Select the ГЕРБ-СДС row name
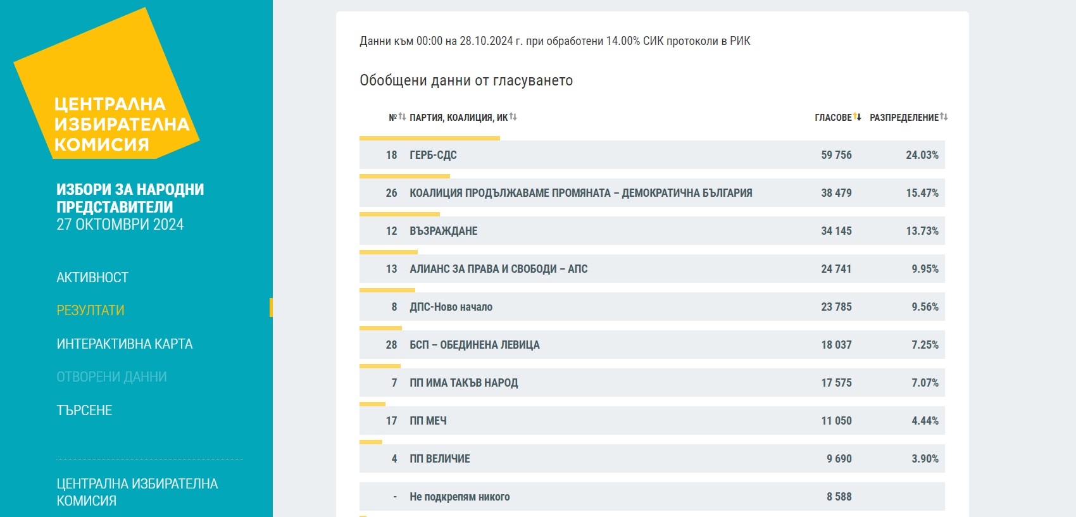The image size is (1076, 517). (x=433, y=155)
